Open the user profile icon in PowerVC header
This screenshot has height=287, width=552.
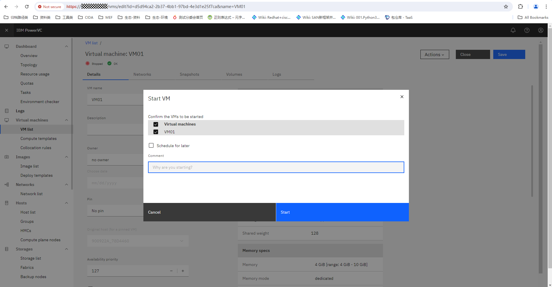click(x=540, y=30)
